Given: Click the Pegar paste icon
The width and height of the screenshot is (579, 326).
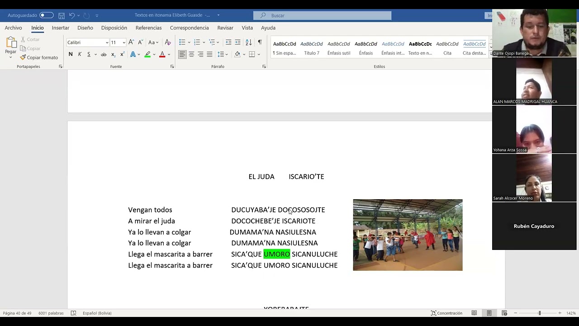Looking at the screenshot, I should 11,43.
